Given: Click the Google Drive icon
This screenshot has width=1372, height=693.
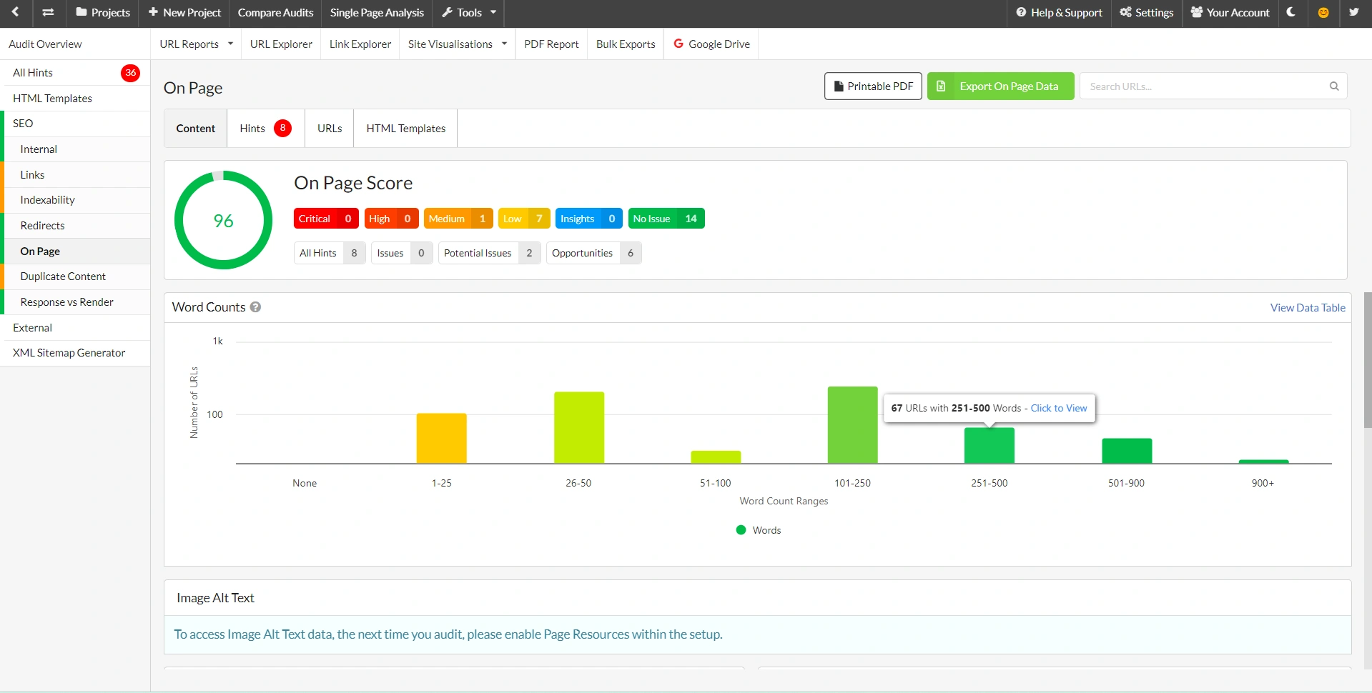Looking at the screenshot, I should (x=677, y=44).
